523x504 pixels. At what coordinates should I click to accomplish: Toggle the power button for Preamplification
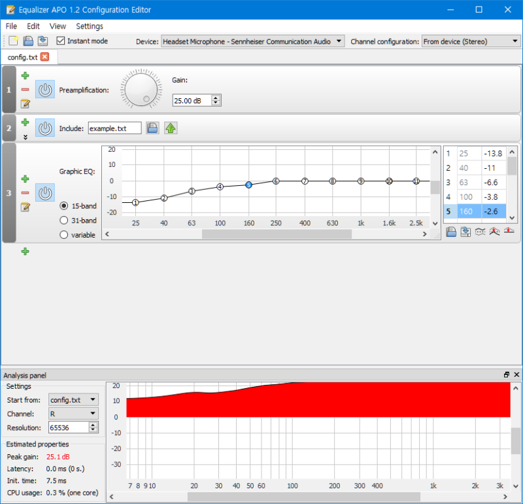pyautogui.click(x=44, y=90)
